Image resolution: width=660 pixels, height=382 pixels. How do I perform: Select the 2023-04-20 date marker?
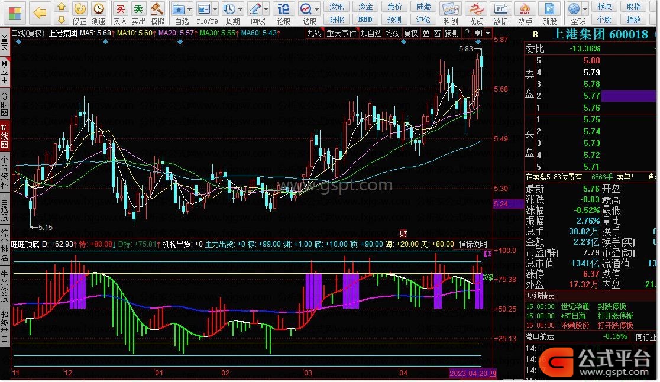click(473, 373)
